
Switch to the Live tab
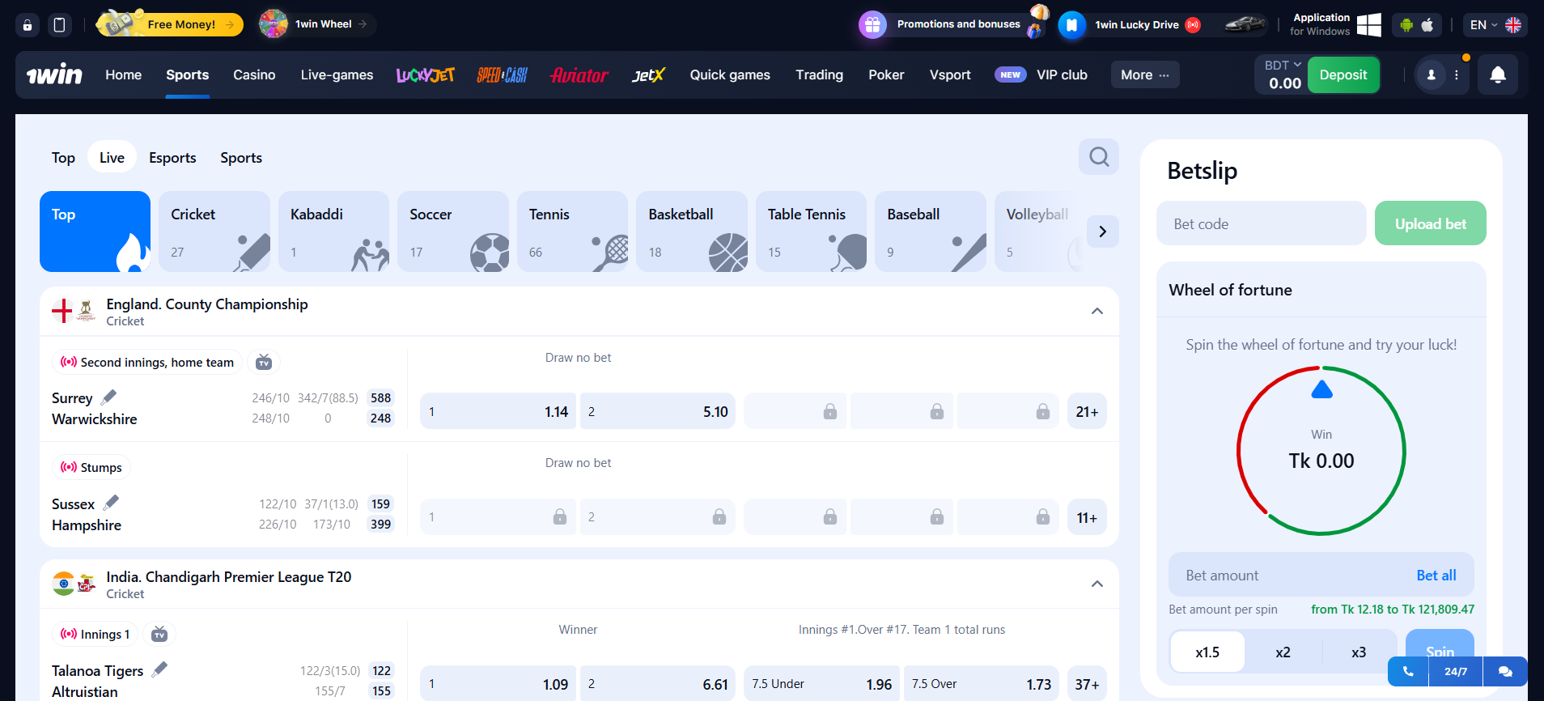[112, 158]
